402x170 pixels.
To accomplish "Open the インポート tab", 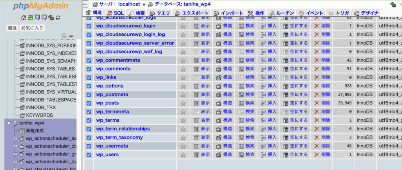I will pos(228,13).
